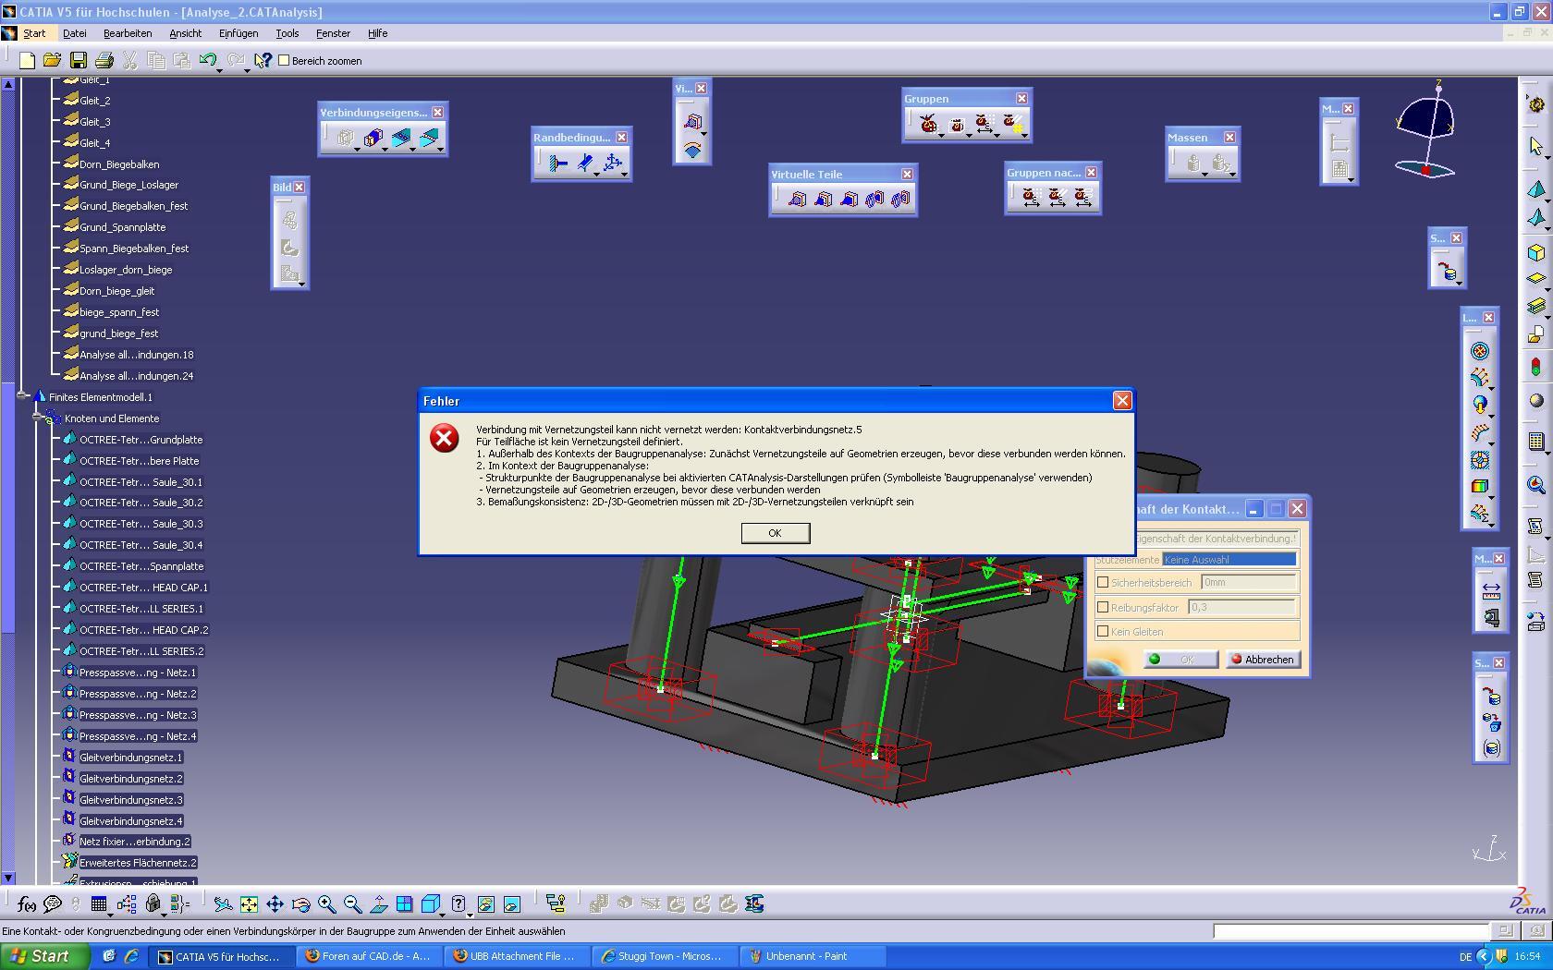1553x970 pixels.
Task: Open the Windows Start button
Action: point(45,956)
